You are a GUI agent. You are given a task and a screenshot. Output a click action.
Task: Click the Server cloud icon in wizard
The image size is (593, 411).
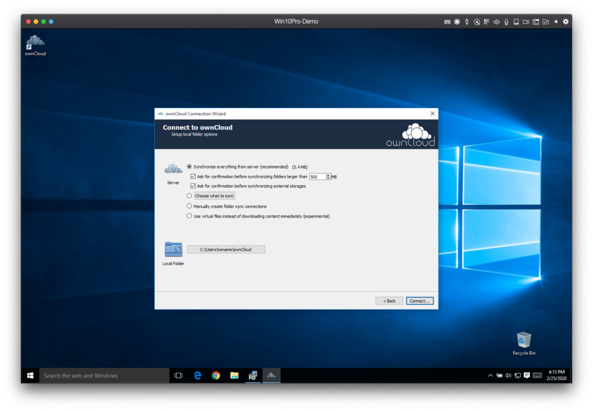(x=173, y=169)
